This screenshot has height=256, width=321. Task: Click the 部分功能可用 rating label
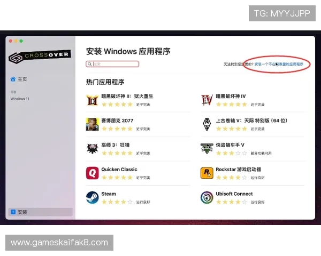point(261,153)
